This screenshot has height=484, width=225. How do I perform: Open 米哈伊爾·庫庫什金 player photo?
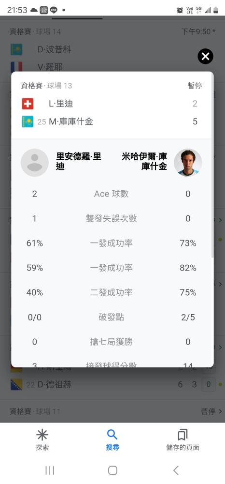188,163
